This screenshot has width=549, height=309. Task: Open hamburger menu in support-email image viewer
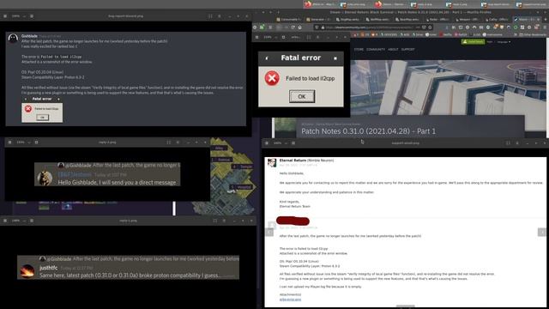(x=267, y=143)
